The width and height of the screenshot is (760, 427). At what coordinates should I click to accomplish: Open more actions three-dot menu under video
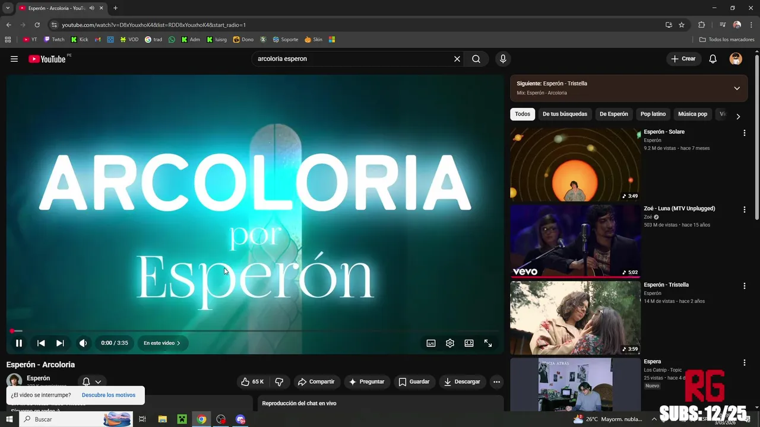[x=497, y=381]
